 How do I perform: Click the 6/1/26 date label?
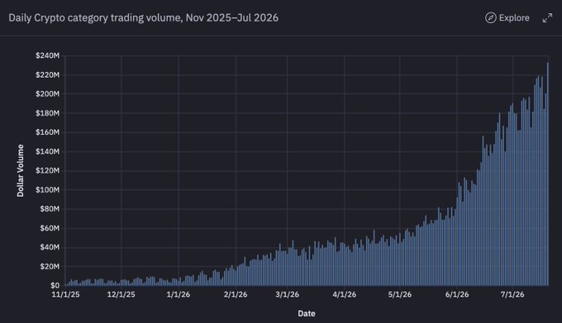click(x=457, y=295)
